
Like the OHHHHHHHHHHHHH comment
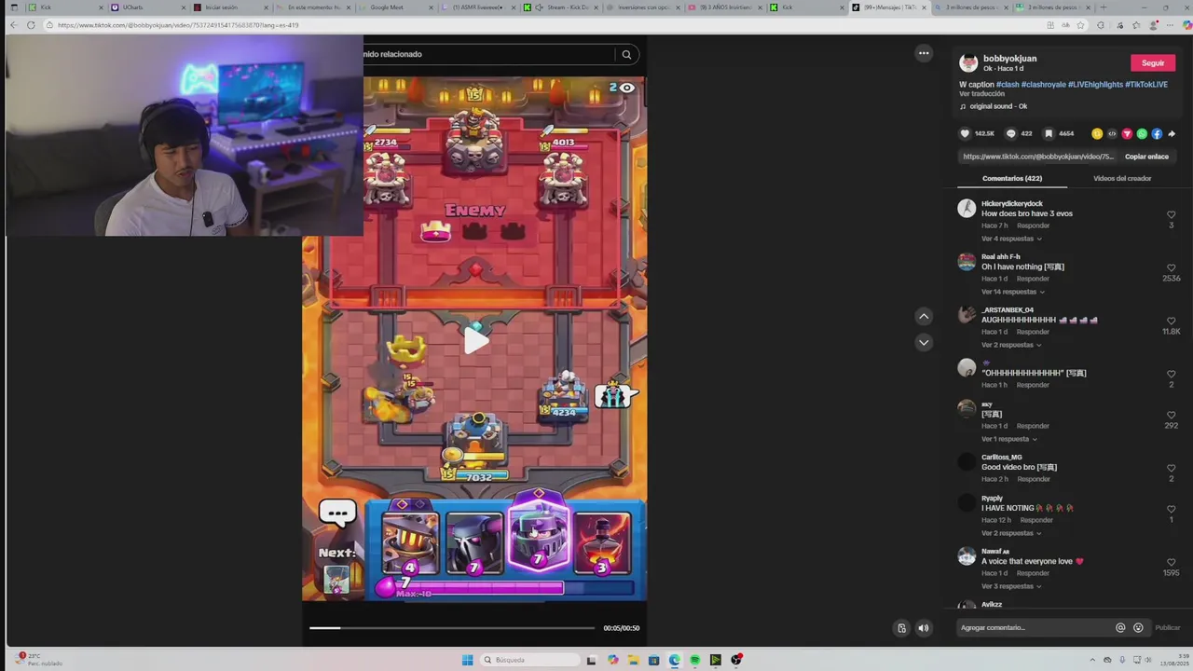[x=1172, y=374]
